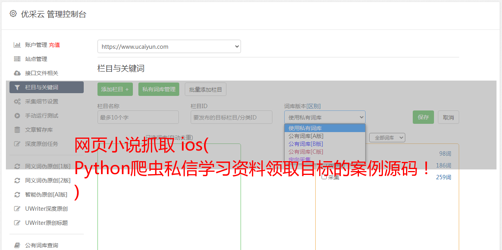Click the book icon for 公有词库查询

17,245
